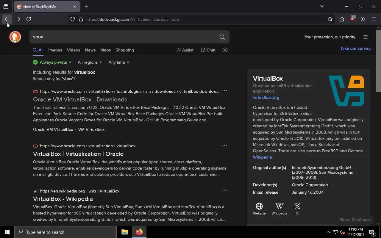Viewport: 381px width, 238px height.
Task: Open the Oracle VM VirtualBox sublink
Action: pos(53,129)
